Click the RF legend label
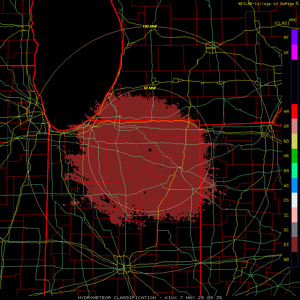Viewport: 300px width, 300px height. pos(286,37)
